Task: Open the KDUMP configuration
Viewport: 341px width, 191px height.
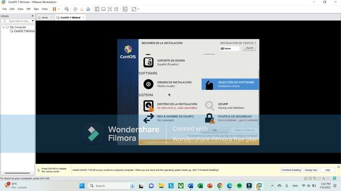Action: click(225, 106)
